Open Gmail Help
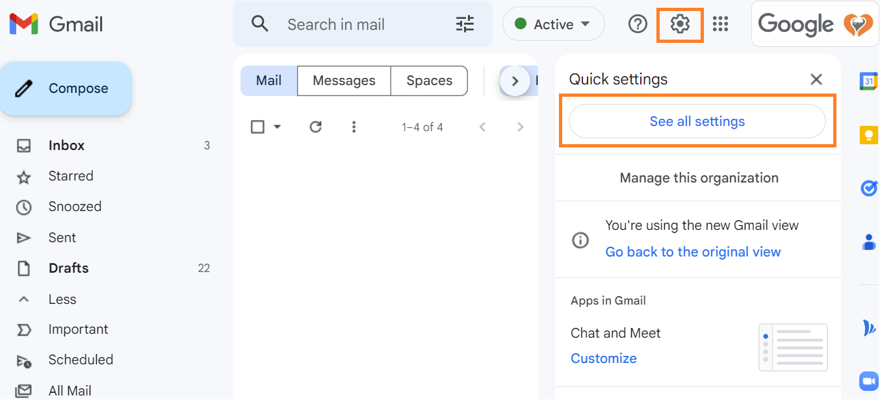This screenshot has width=880, height=400. [638, 24]
